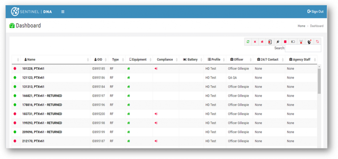Click the low battery filter icon in toolbar
This screenshot has height=159, width=338.
click(x=293, y=42)
